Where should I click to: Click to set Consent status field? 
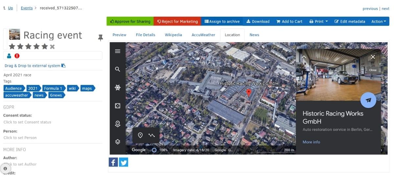tap(27, 122)
